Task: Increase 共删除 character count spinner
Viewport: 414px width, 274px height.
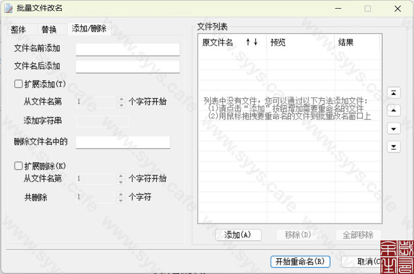Action: pos(121,194)
